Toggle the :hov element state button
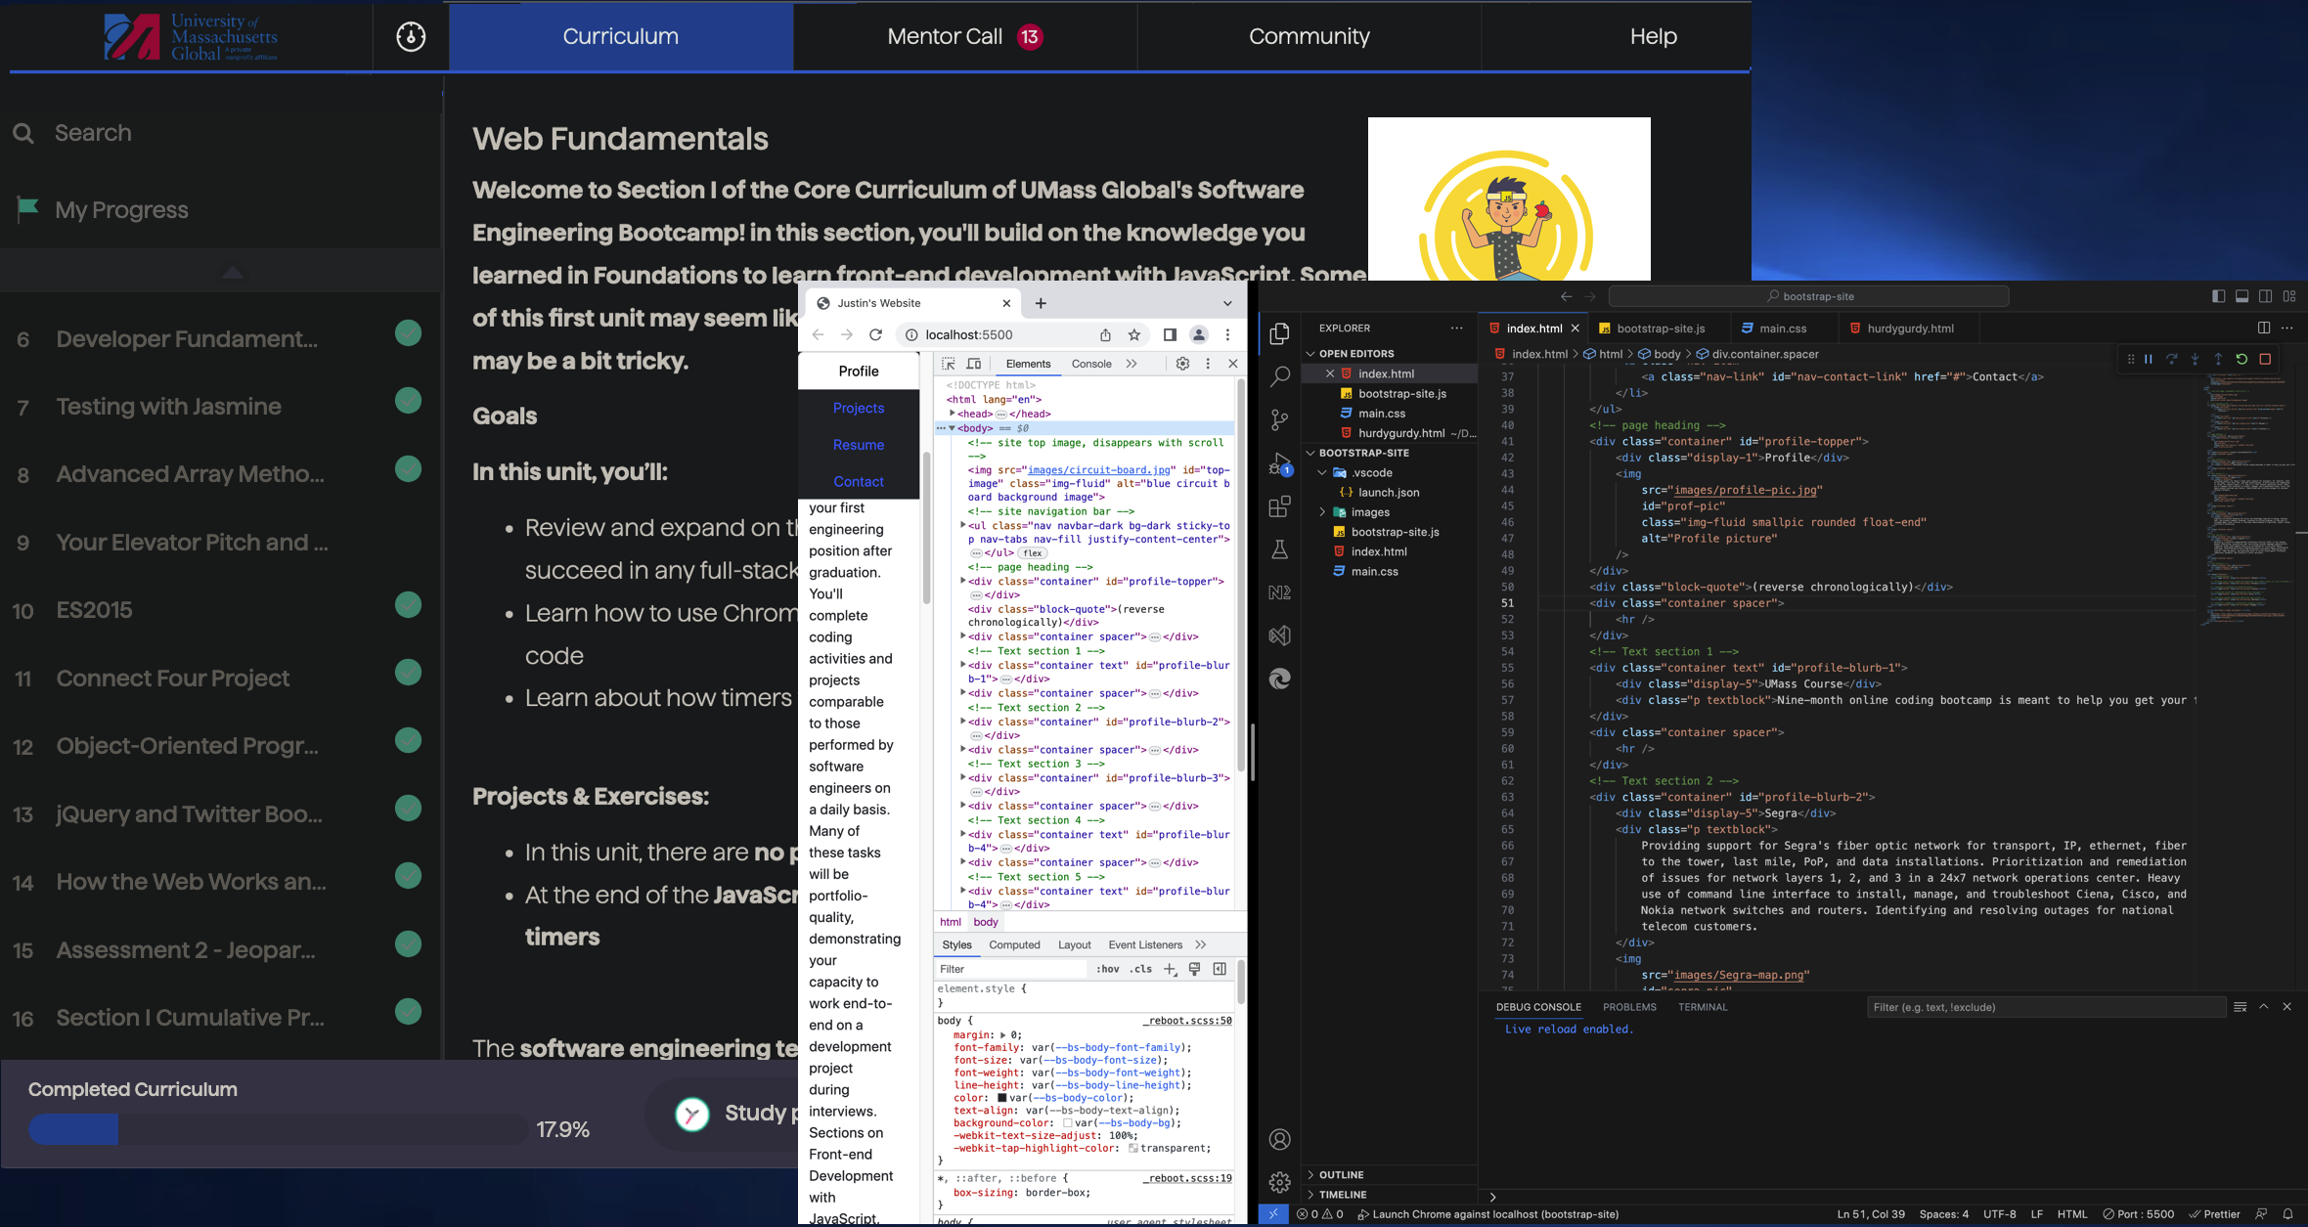This screenshot has height=1227, width=2308. pos(1107,969)
